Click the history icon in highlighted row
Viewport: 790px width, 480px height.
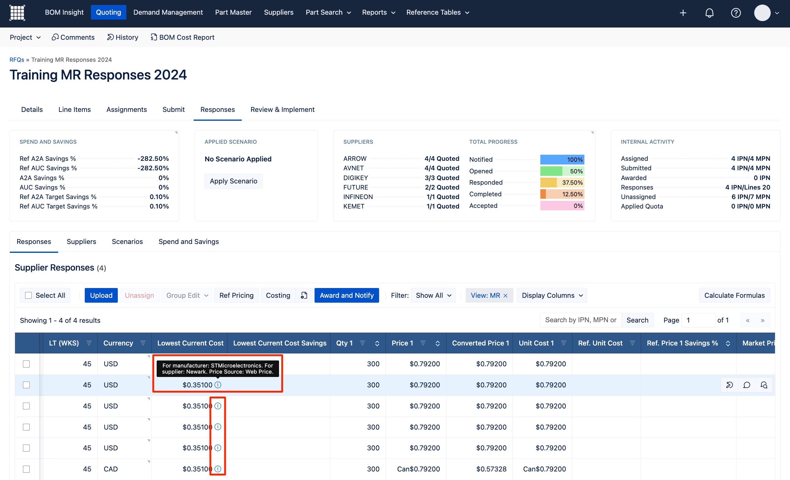(729, 385)
